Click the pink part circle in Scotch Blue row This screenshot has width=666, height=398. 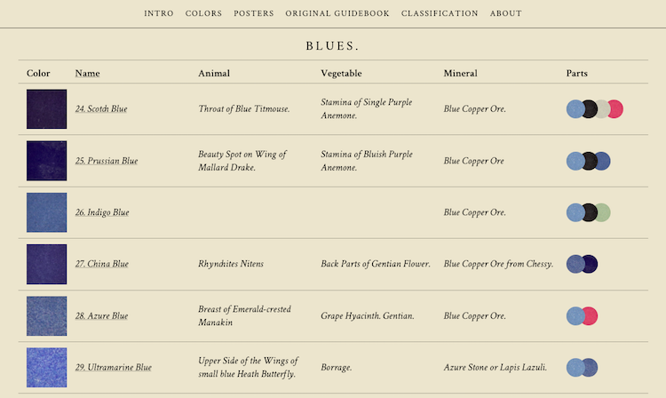point(614,109)
